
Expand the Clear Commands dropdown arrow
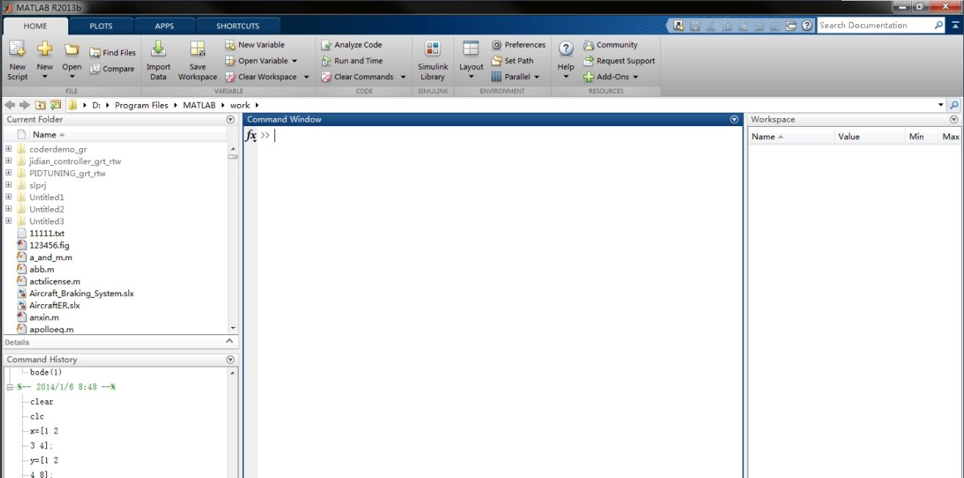[x=403, y=77]
